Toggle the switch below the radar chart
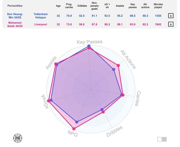The image size is (180, 147). coord(162,139)
